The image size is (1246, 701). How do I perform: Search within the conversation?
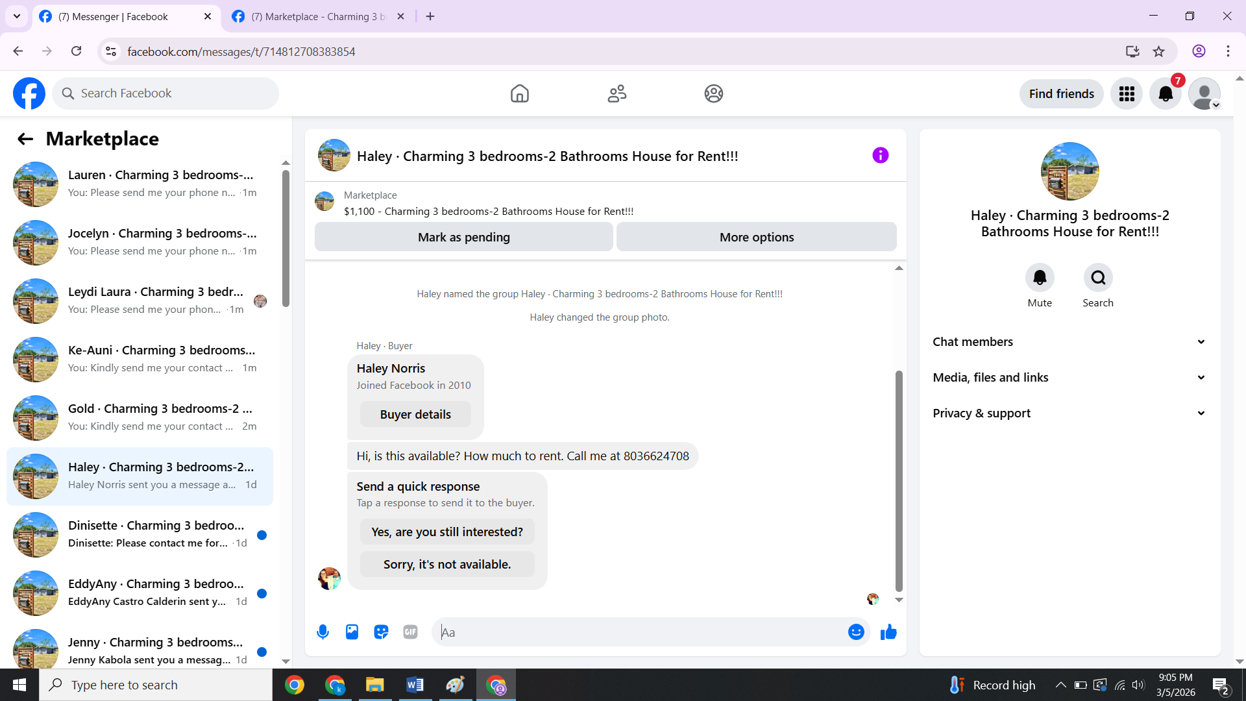tap(1097, 278)
